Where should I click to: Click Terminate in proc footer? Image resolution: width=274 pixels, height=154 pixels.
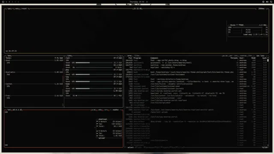coord(150,147)
